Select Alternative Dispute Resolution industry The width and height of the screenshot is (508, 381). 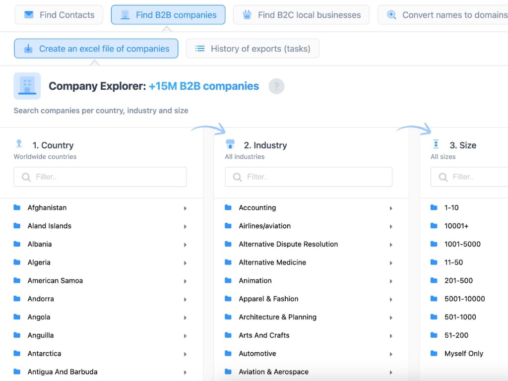(x=288, y=244)
